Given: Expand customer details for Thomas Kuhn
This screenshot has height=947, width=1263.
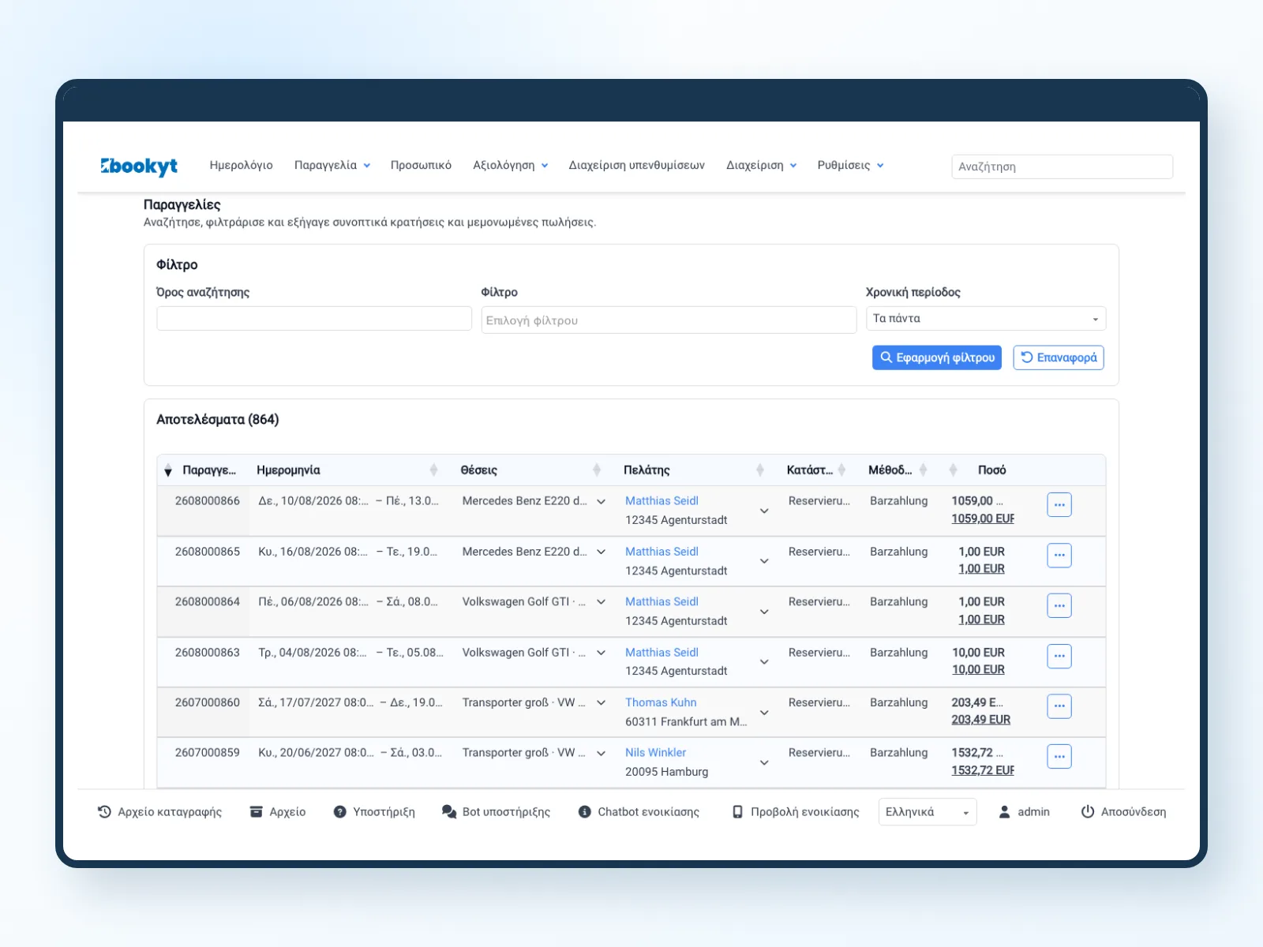Looking at the screenshot, I should click(764, 713).
